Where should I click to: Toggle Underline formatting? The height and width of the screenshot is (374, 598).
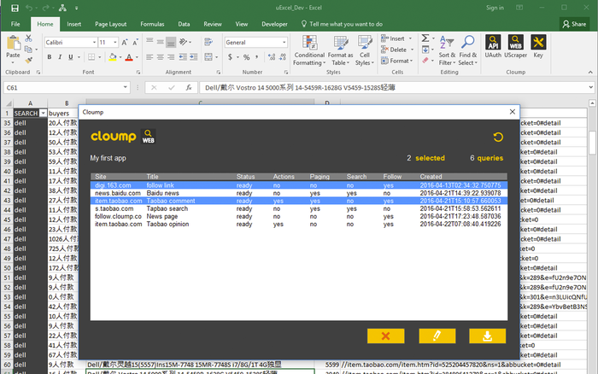tap(71, 57)
